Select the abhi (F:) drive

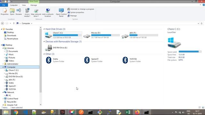(140, 35)
